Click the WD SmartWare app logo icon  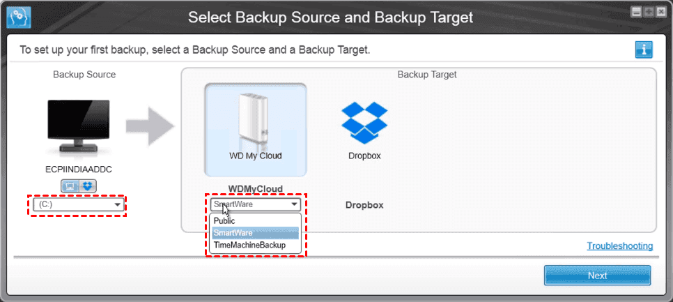(x=16, y=17)
